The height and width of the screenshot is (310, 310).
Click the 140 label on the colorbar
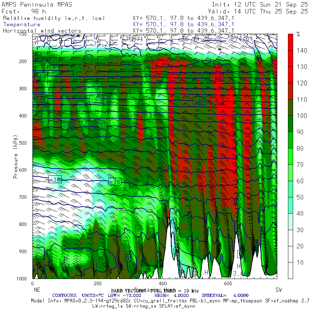(x=302, y=50)
